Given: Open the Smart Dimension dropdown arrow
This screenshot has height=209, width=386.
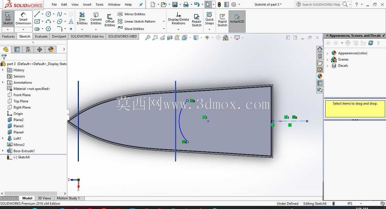Looking at the screenshot, I should (x=23, y=30).
